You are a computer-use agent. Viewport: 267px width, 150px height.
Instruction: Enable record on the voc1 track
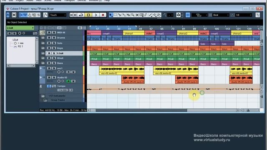pos(59,72)
